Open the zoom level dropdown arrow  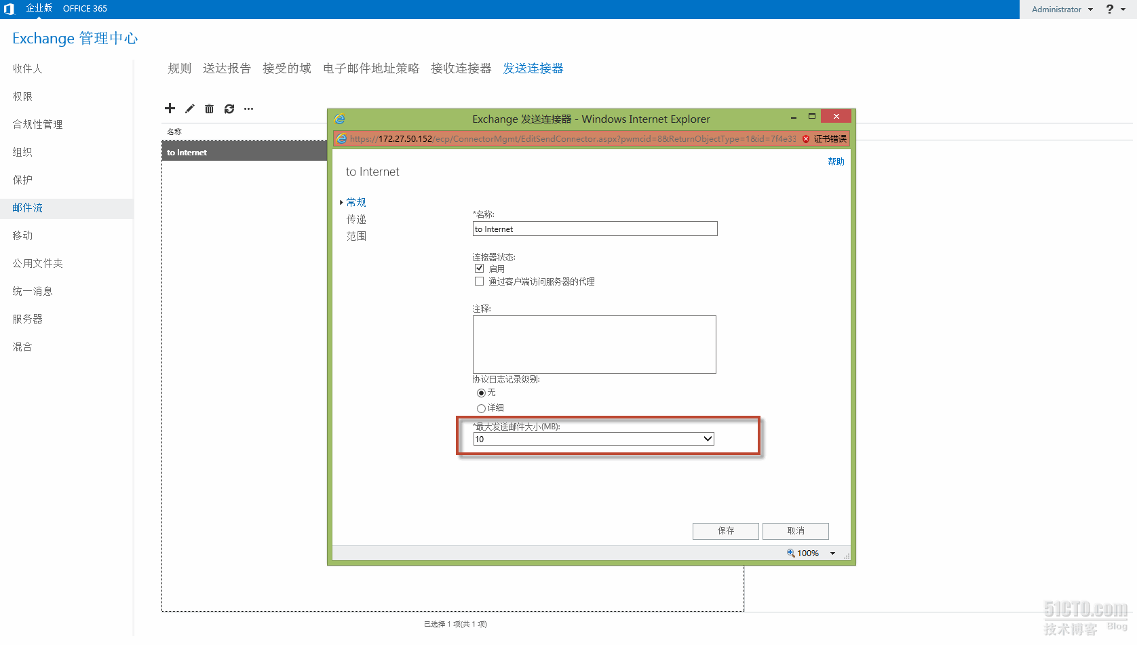tap(833, 553)
